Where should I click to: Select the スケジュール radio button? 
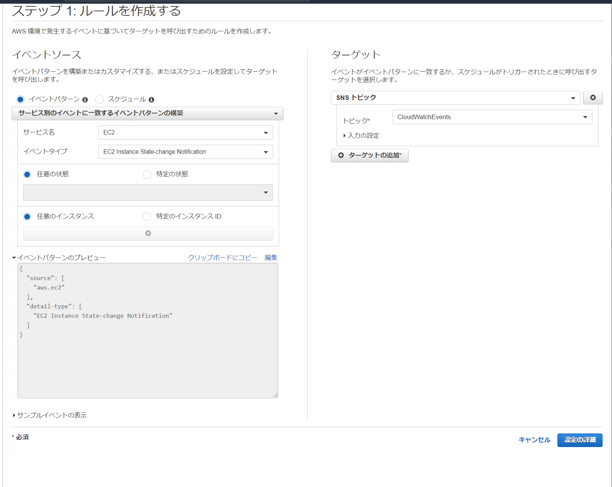(99, 100)
